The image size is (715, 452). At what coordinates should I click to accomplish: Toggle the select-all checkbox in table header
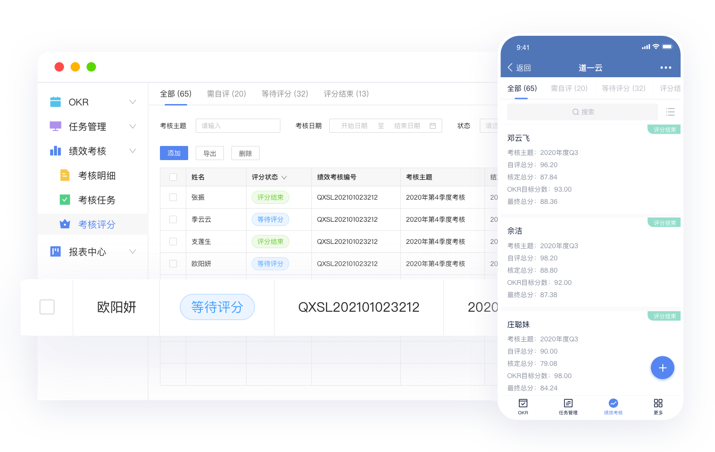click(173, 177)
